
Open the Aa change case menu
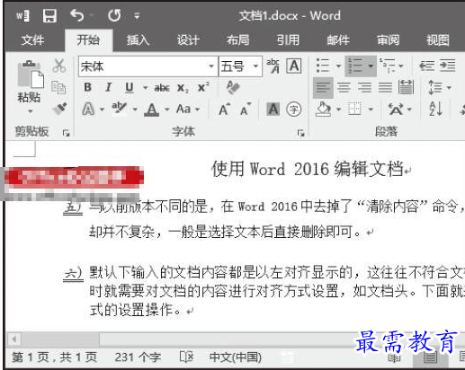188,109
